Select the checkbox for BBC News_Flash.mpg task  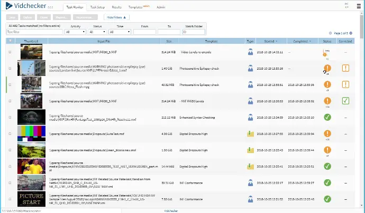tap(10, 84)
